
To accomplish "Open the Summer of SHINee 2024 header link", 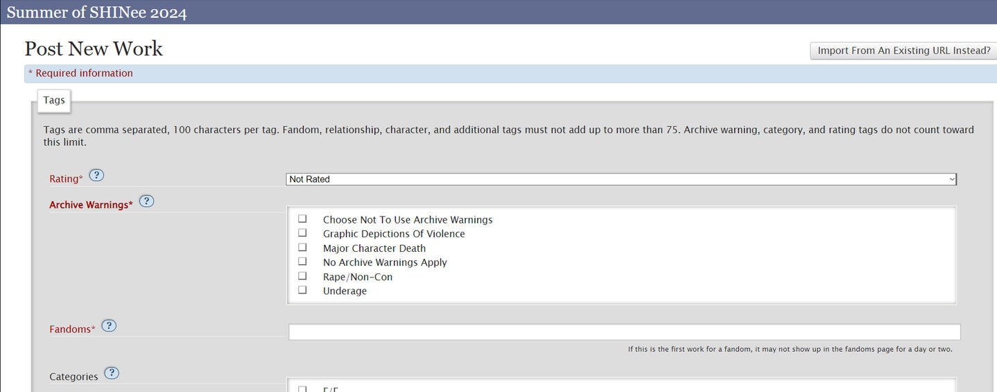I will coord(96,12).
